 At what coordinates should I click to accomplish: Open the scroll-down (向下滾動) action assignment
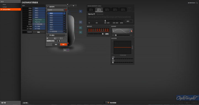pyautogui.click(x=39, y=29)
